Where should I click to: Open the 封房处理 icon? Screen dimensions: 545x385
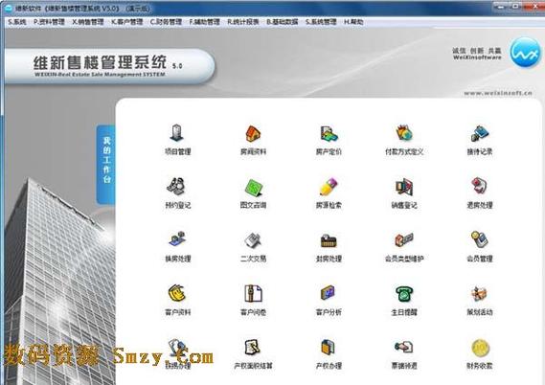click(x=329, y=240)
